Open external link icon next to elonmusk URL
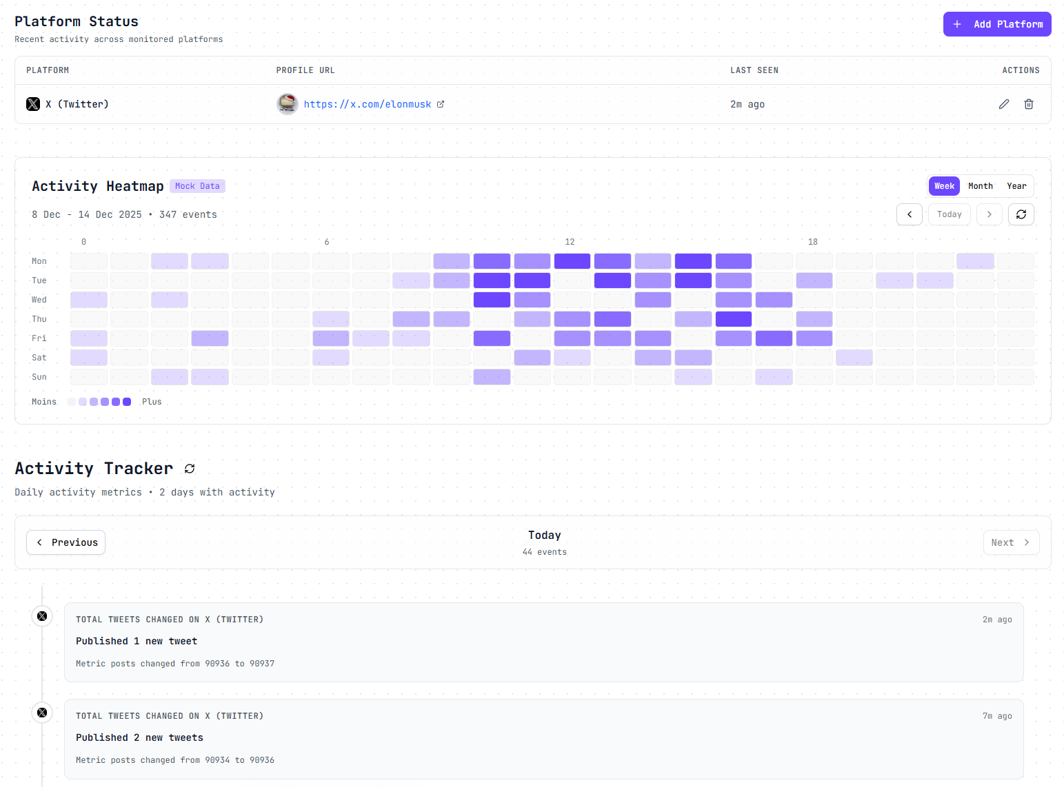This screenshot has height=787, width=1064. [x=441, y=104]
